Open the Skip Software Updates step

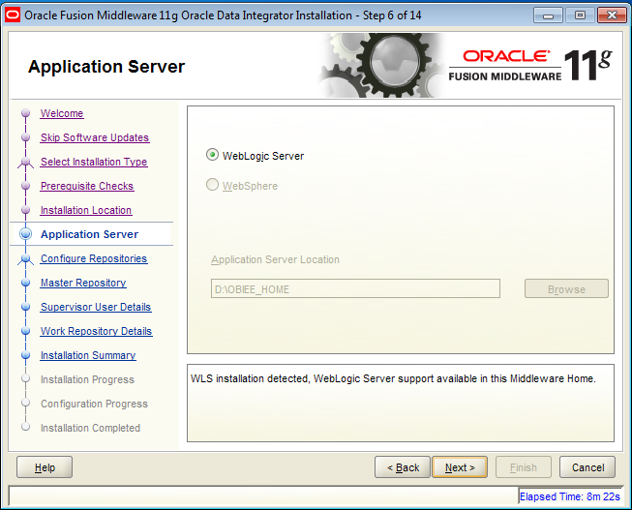pos(95,137)
